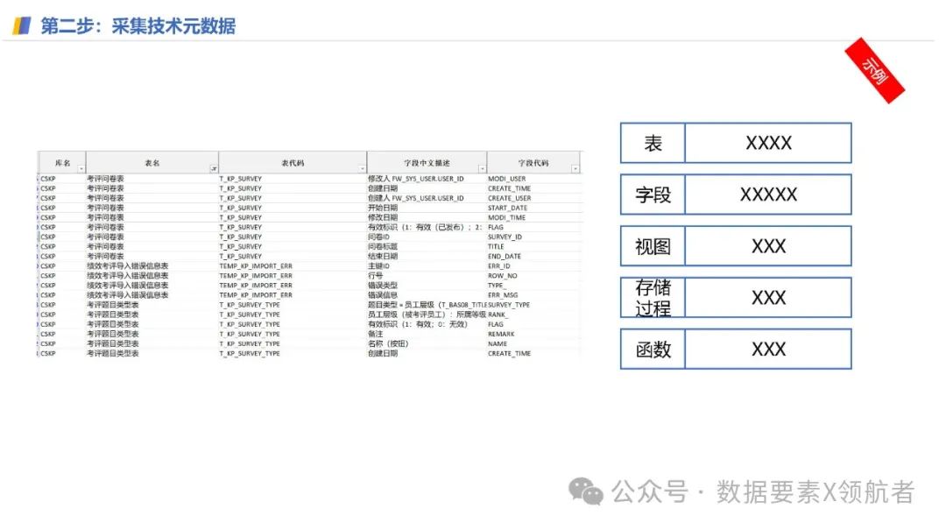Screen dimensions: 946x530
Task: Select the 表代码 header cell
Action: tap(293, 163)
